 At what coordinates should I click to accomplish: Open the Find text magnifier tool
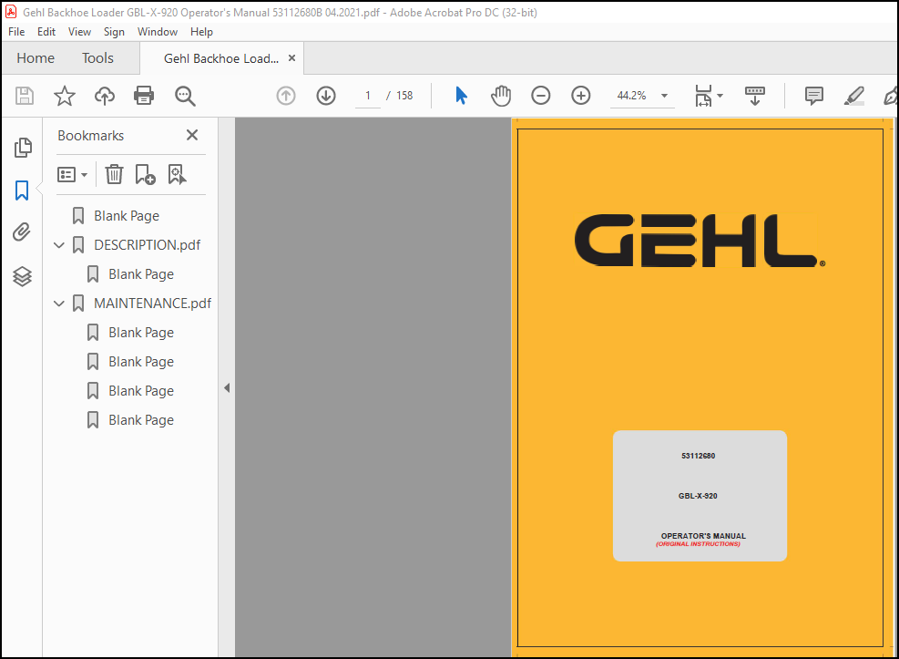185,96
